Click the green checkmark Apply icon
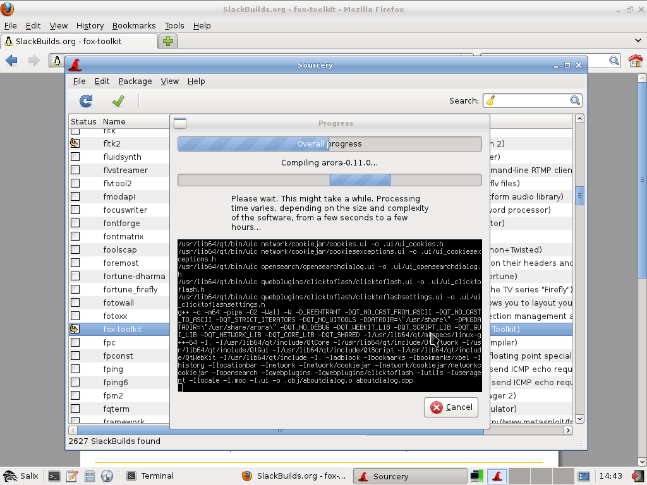647x485 pixels. [118, 101]
